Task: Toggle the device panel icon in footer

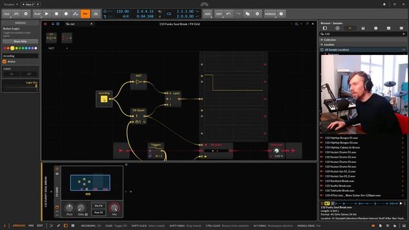Action: coord(66,226)
